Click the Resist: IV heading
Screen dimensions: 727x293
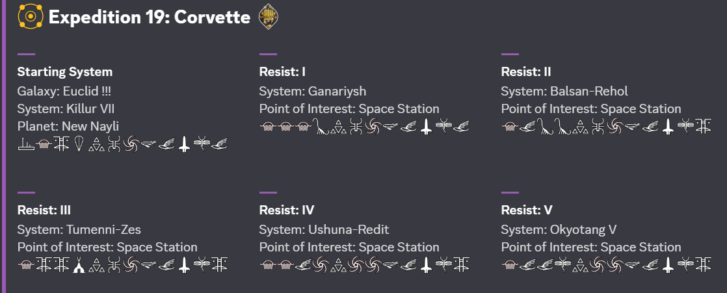pos(287,210)
